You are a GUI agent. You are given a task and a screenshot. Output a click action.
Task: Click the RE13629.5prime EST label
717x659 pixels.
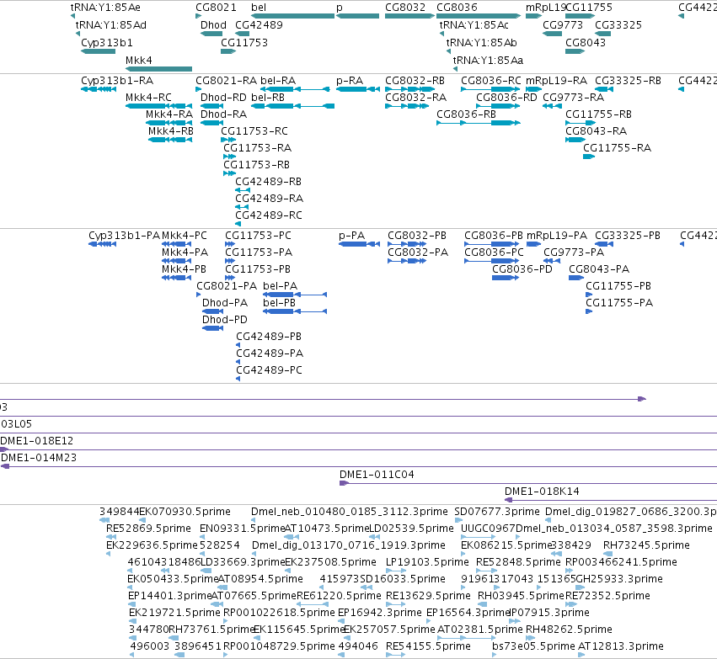coord(428,596)
